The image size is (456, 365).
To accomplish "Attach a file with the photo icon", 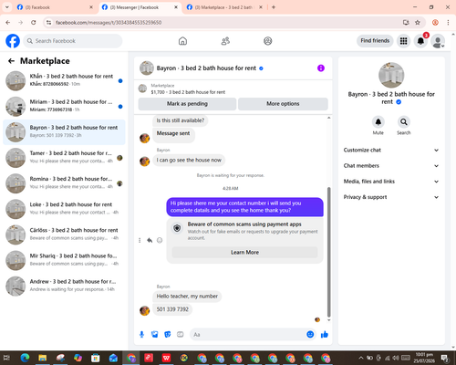I will pos(155,335).
